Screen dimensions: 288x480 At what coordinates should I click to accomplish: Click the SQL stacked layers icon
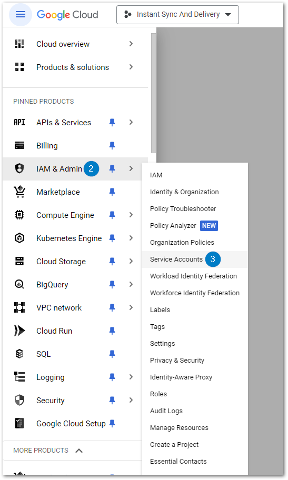click(x=19, y=354)
